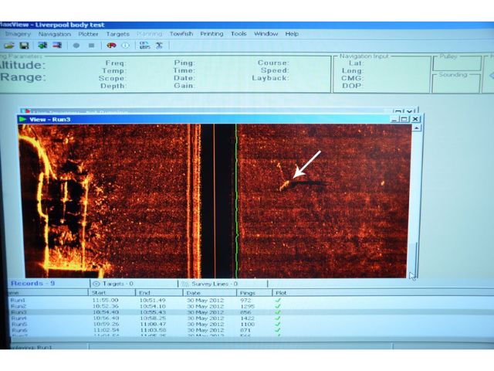Toggle the Plot checkmark for Run2
This screenshot has width=494, height=371.
tap(278, 306)
